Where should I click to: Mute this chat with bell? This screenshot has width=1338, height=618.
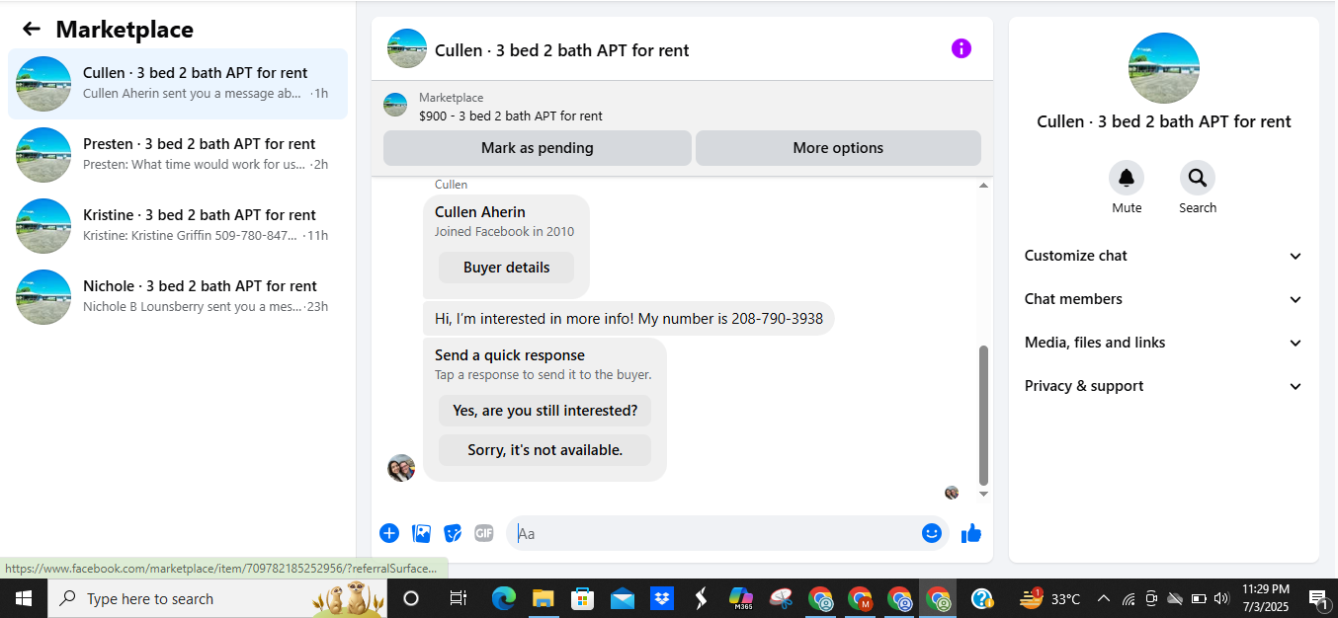1127,178
